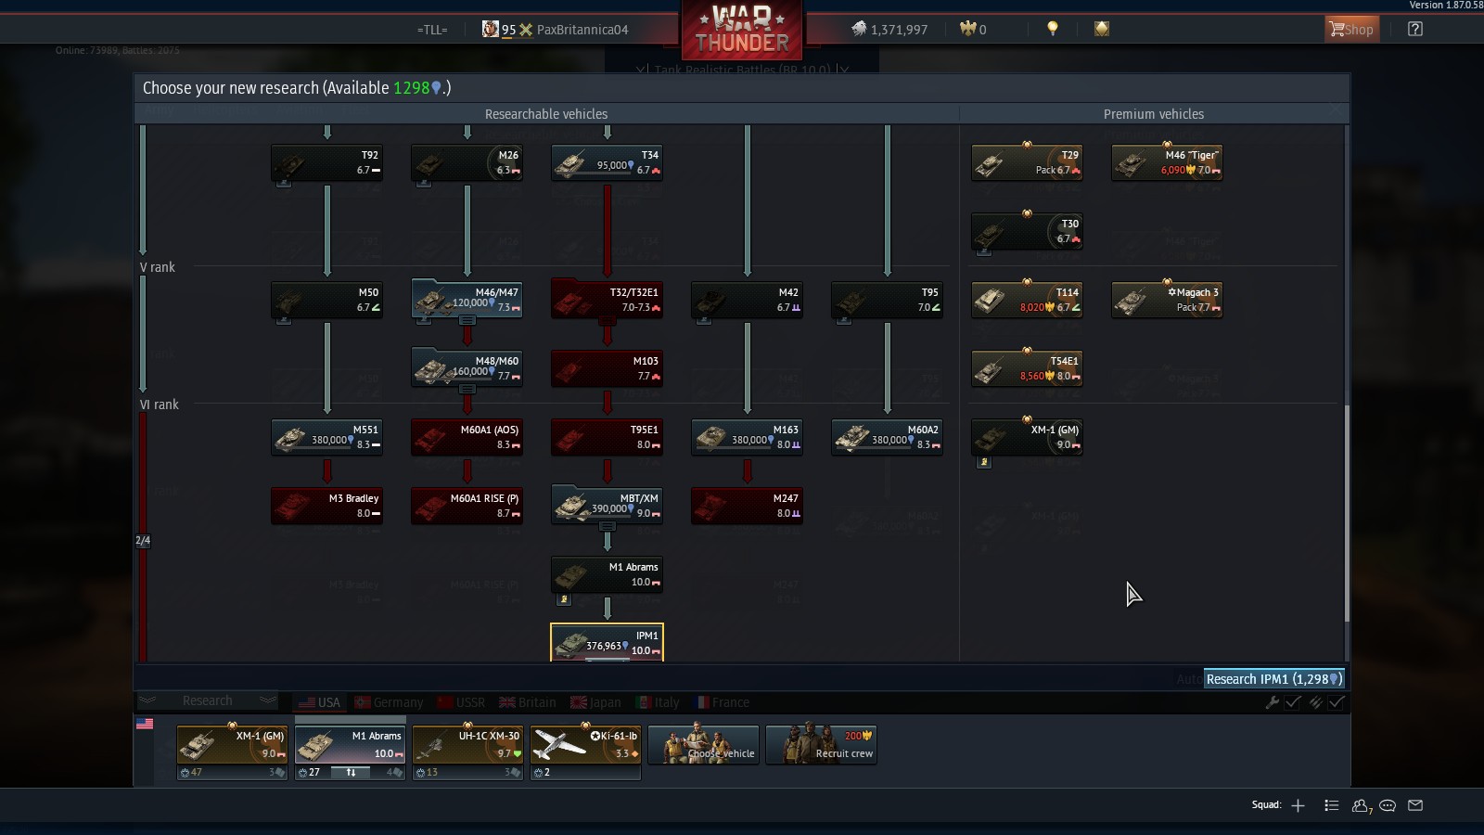Switch to the Japan nation tab

(596, 702)
